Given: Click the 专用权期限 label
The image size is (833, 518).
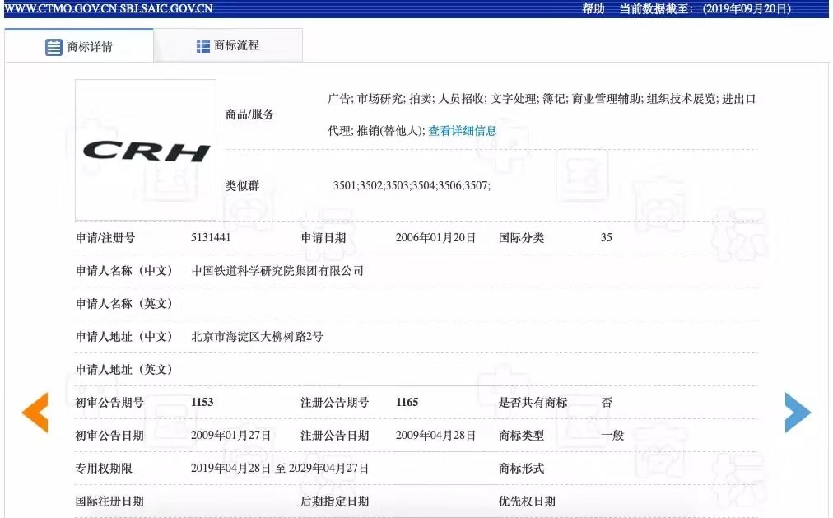Looking at the screenshot, I should 104,469.
